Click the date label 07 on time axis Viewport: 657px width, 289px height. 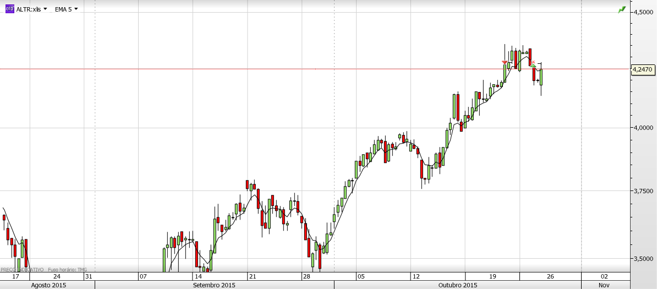click(143, 276)
